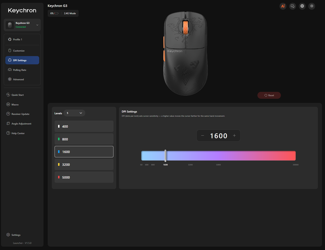Open the Customize section
The image size is (325, 250).
22,51
